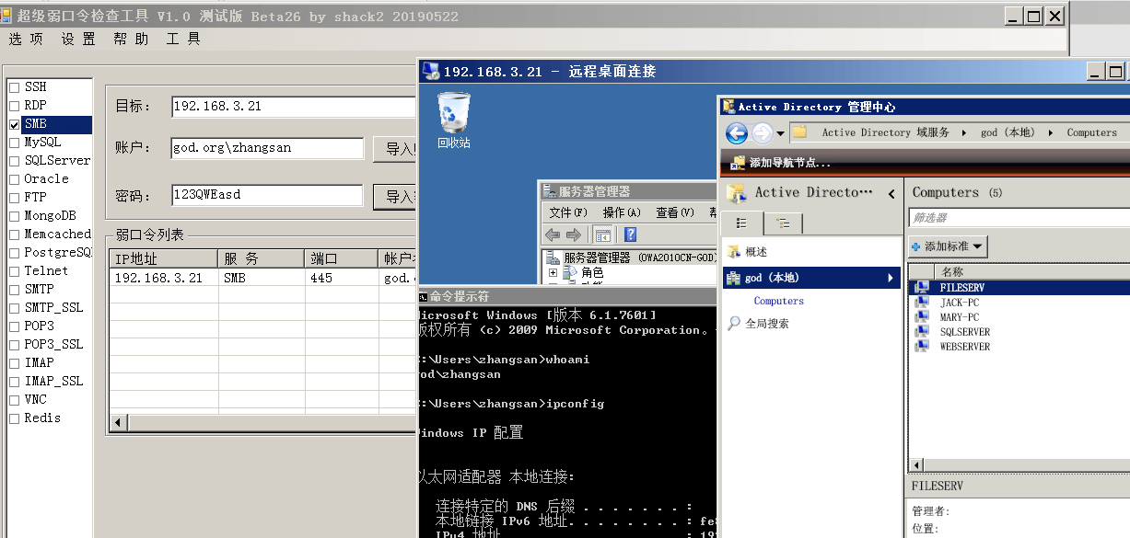Click the back arrow in Active Directory center
Viewport: 1130px width, 538px height.
point(737,133)
